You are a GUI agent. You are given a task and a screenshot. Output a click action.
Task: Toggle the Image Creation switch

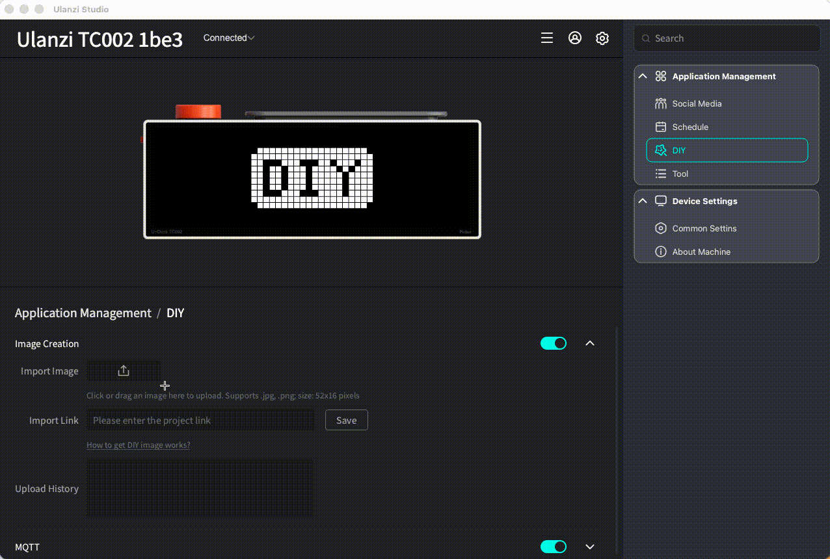point(554,343)
